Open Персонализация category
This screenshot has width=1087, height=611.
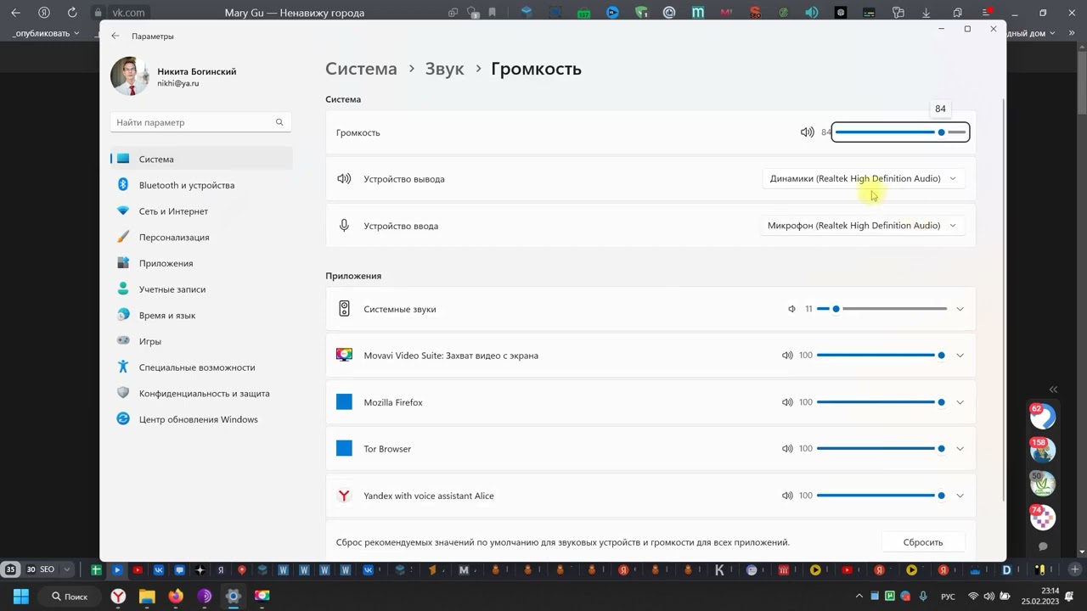tap(201, 238)
